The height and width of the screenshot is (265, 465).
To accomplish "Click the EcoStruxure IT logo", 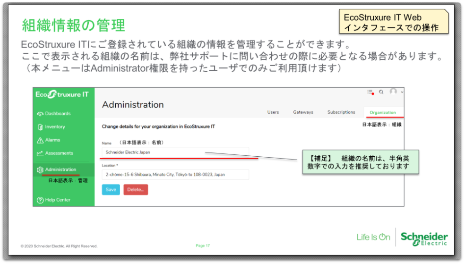I will 62,95.
